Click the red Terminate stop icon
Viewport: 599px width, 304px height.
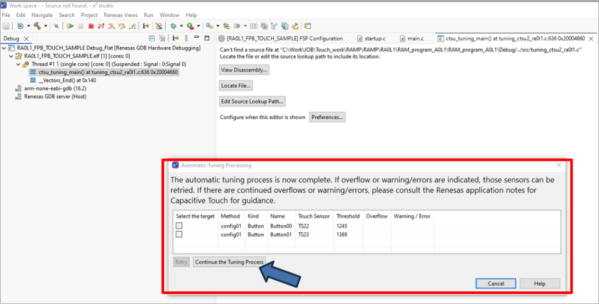click(x=91, y=26)
